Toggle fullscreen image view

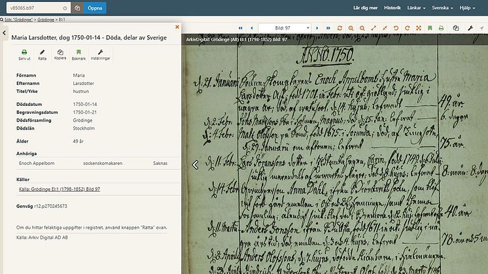374,28
